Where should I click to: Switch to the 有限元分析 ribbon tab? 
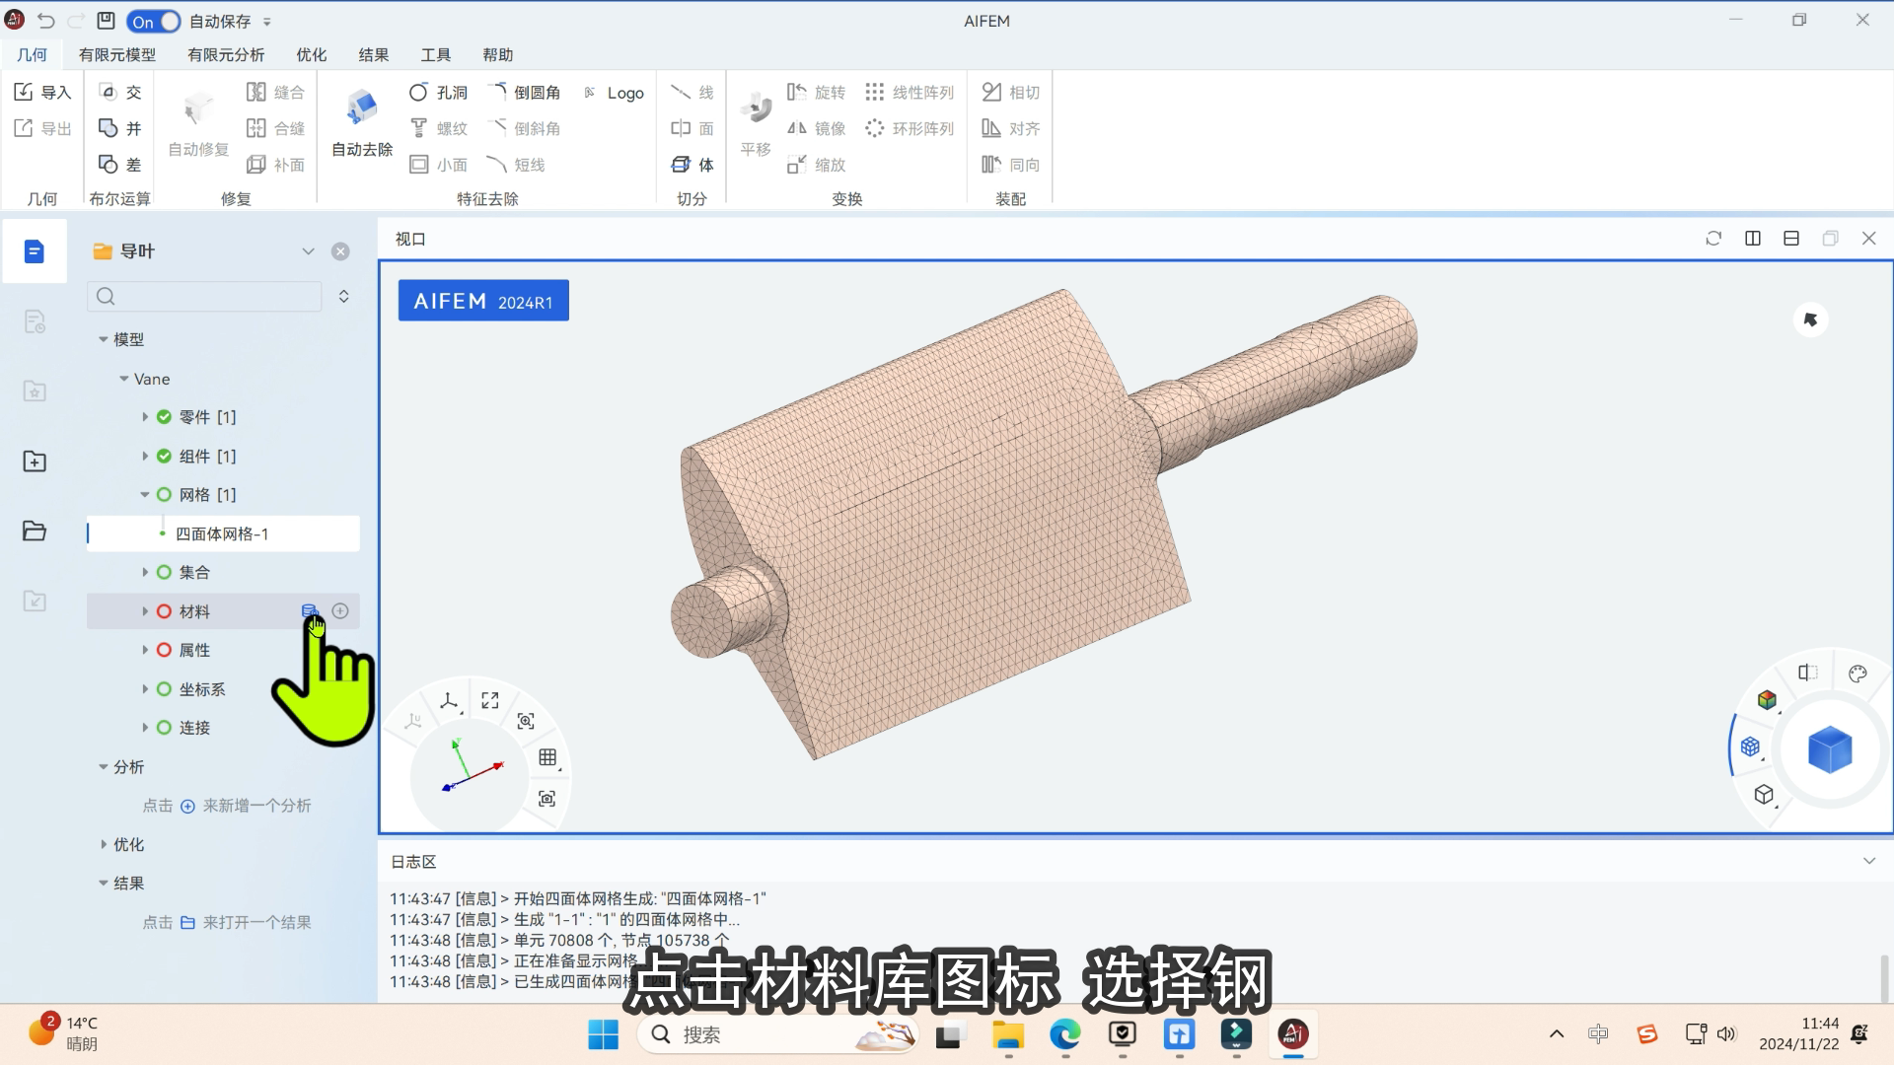(x=226, y=55)
